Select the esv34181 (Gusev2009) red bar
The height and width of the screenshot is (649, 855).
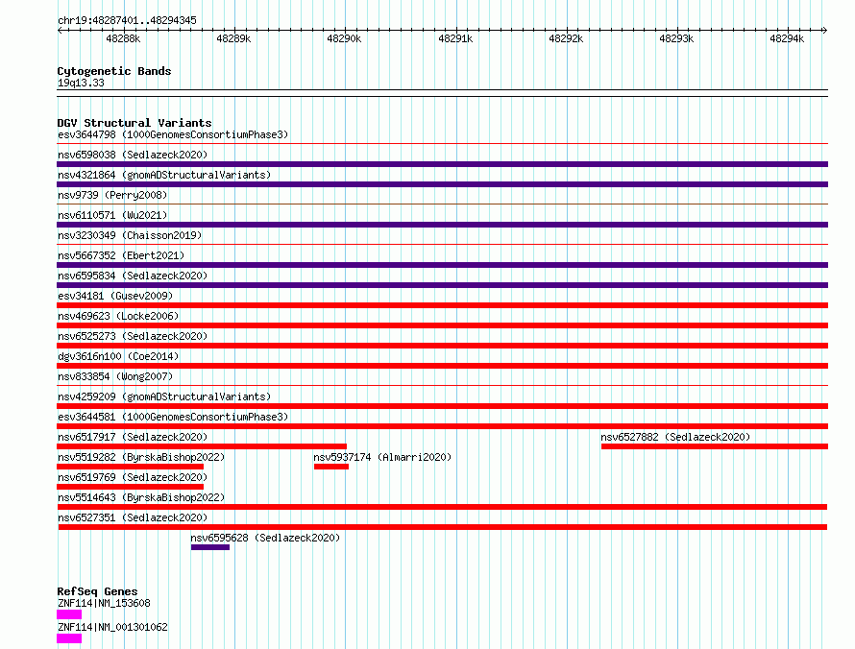point(442,305)
